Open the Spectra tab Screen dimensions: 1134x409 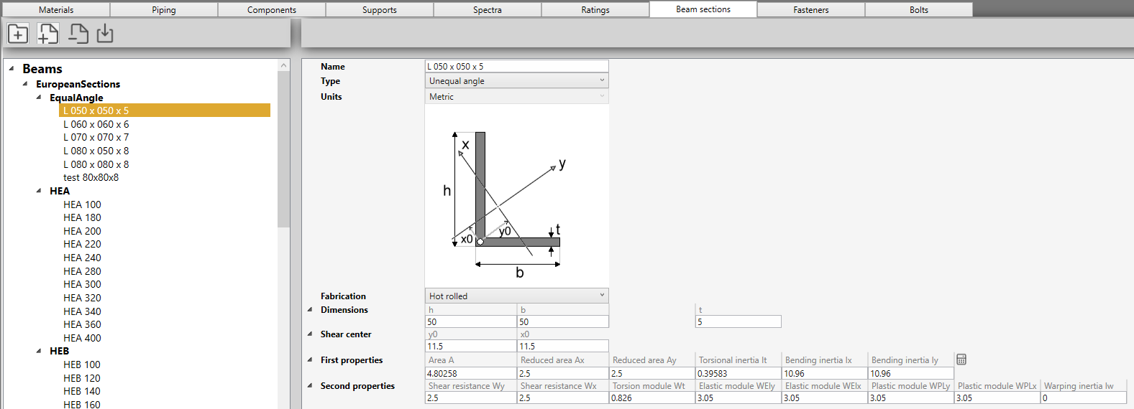[x=488, y=10]
